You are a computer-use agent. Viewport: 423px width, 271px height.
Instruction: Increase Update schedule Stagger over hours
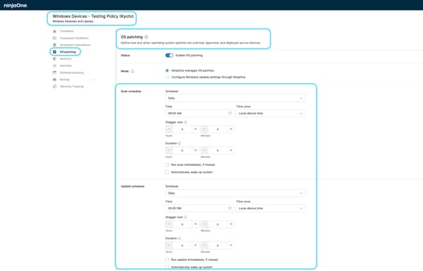(x=196, y=224)
